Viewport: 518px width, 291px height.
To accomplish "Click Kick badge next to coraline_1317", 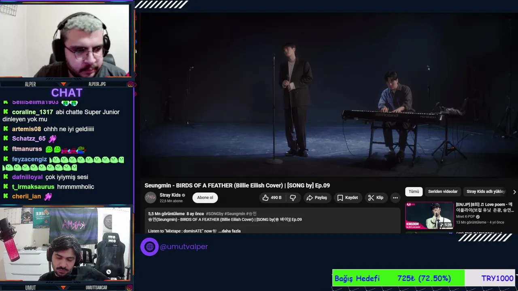I will pos(6,112).
